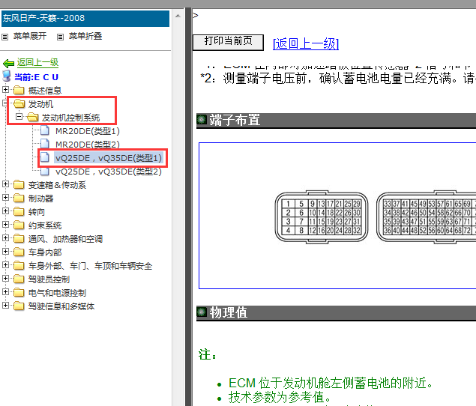Click the 车身外部、车门 folder icon

(19, 265)
